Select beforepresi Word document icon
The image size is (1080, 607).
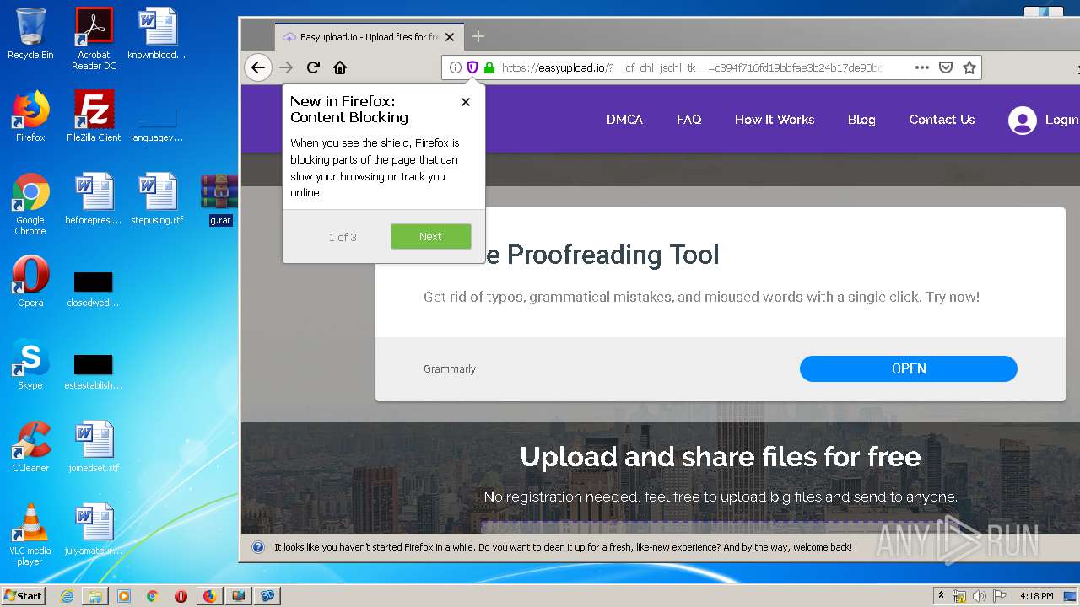tap(94, 199)
